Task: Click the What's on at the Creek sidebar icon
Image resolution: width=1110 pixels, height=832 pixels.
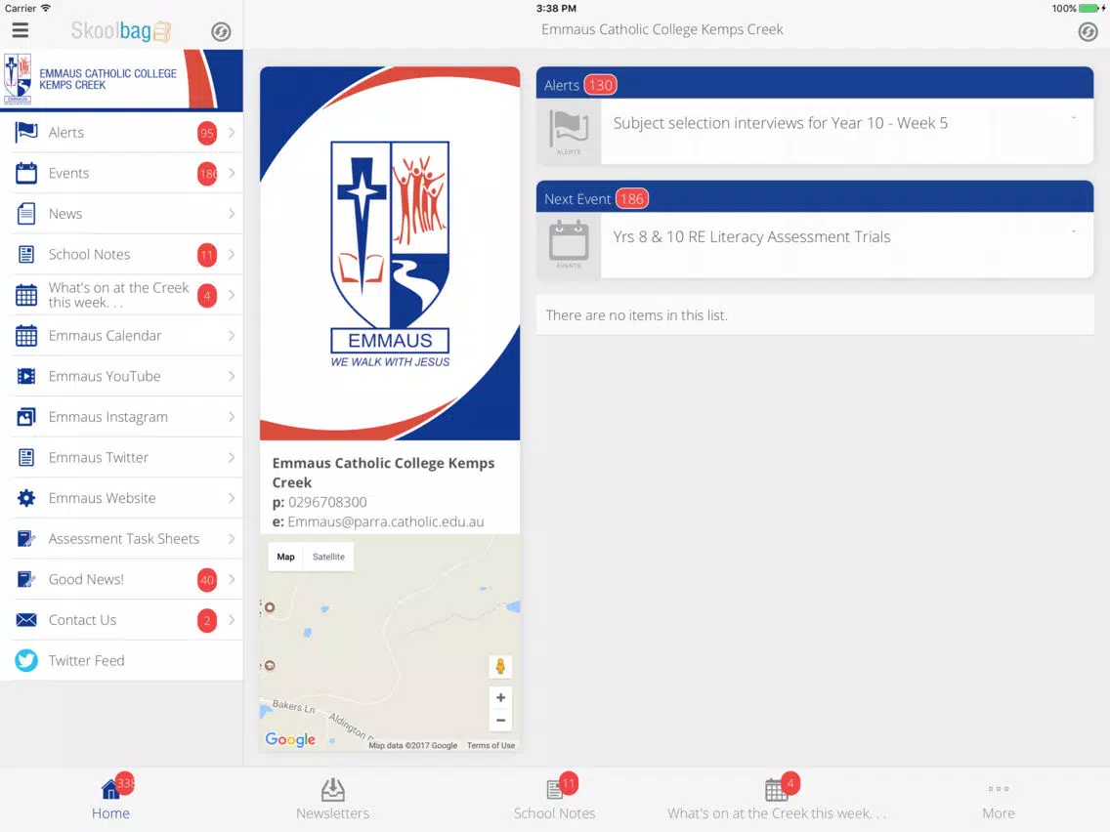Action: pos(26,295)
